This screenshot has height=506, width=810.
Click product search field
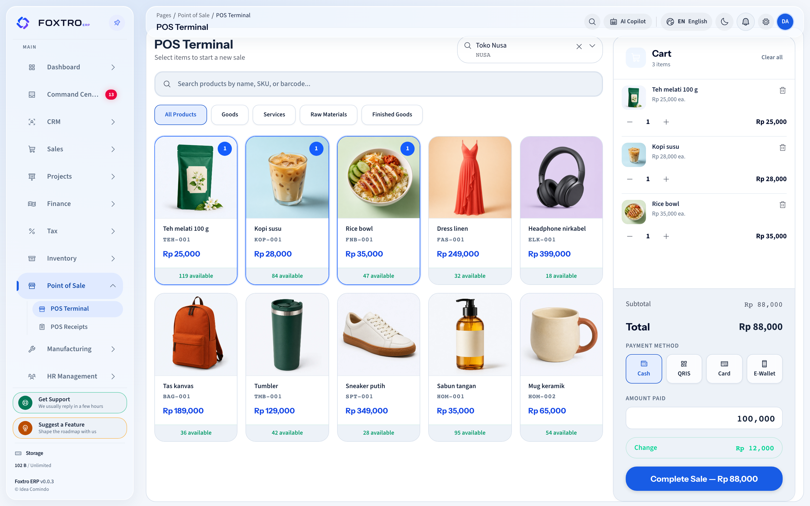point(379,84)
